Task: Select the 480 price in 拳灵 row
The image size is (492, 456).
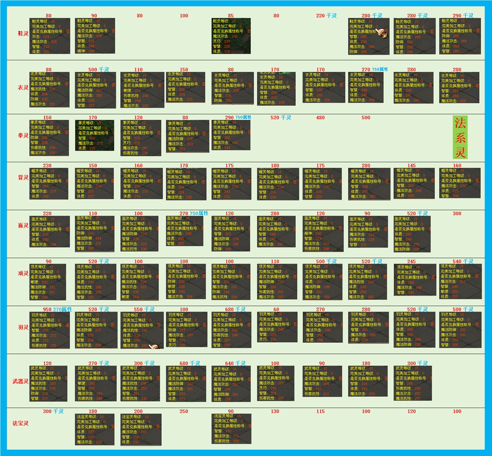Action: pyautogui.click(x=320, y=117)
